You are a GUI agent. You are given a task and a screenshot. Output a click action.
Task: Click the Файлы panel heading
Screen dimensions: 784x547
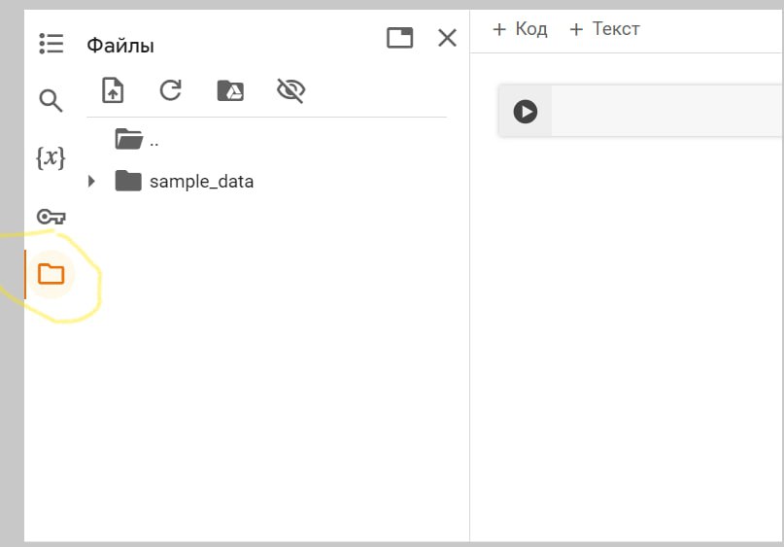point(120,46)
